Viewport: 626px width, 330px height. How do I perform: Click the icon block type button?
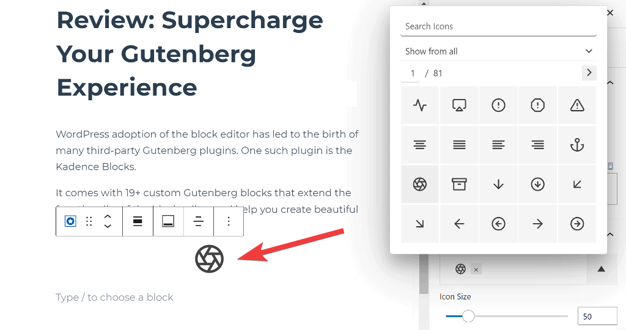pyautogui.click(x=70, y=221)
